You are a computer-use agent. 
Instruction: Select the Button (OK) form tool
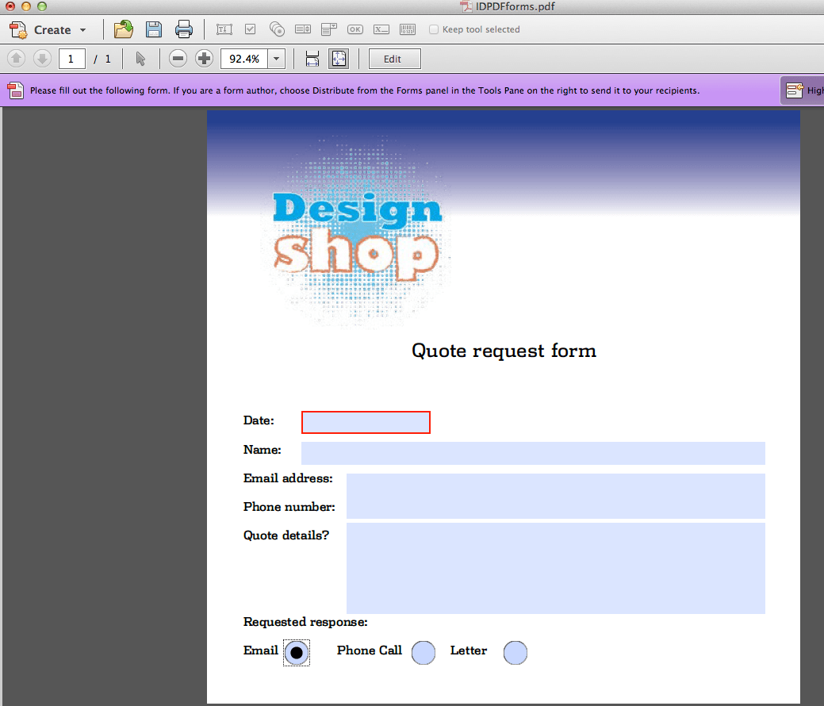coord(355,29)
